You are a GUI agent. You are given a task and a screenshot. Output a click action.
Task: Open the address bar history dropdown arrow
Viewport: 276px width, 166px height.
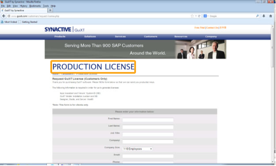tap(196, 16)
